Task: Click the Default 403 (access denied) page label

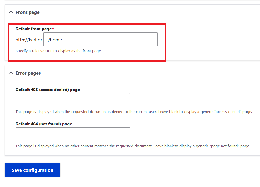Action: (47, 90)
